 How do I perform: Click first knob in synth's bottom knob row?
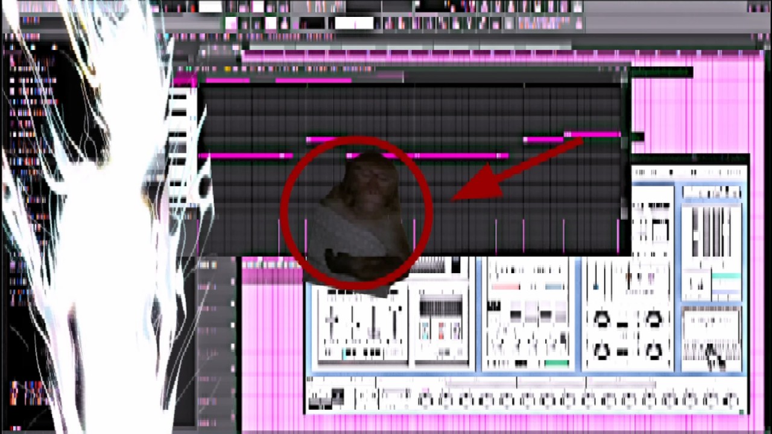click(x=426, y=400)
